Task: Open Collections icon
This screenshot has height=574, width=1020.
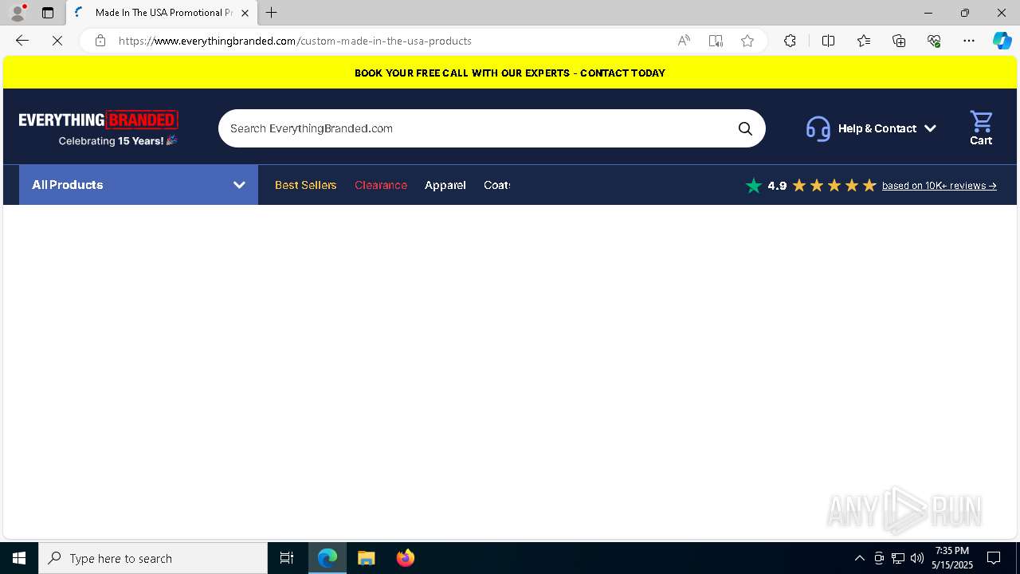Action: (899, 41)
